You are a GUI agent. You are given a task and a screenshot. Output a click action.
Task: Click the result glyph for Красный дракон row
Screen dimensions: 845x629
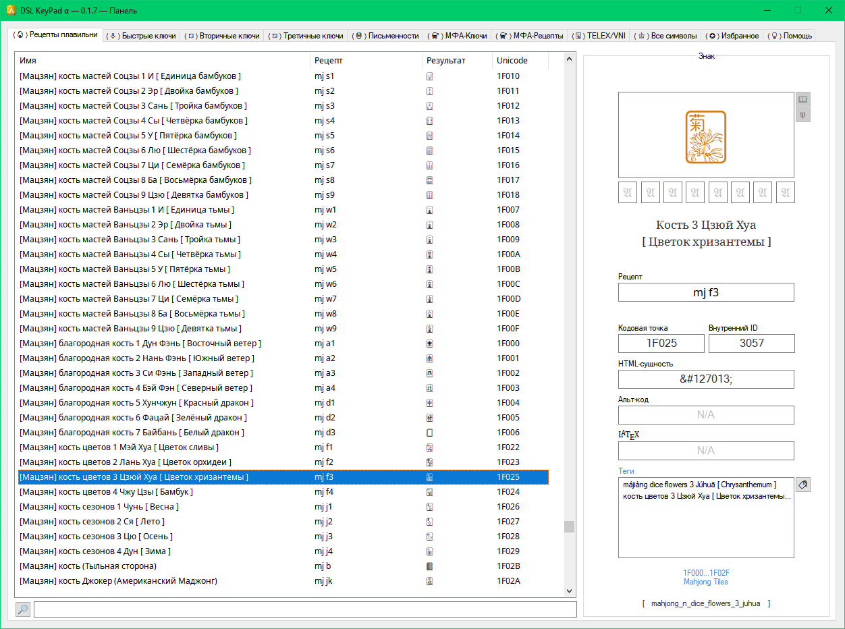click(x=429, y=403)
